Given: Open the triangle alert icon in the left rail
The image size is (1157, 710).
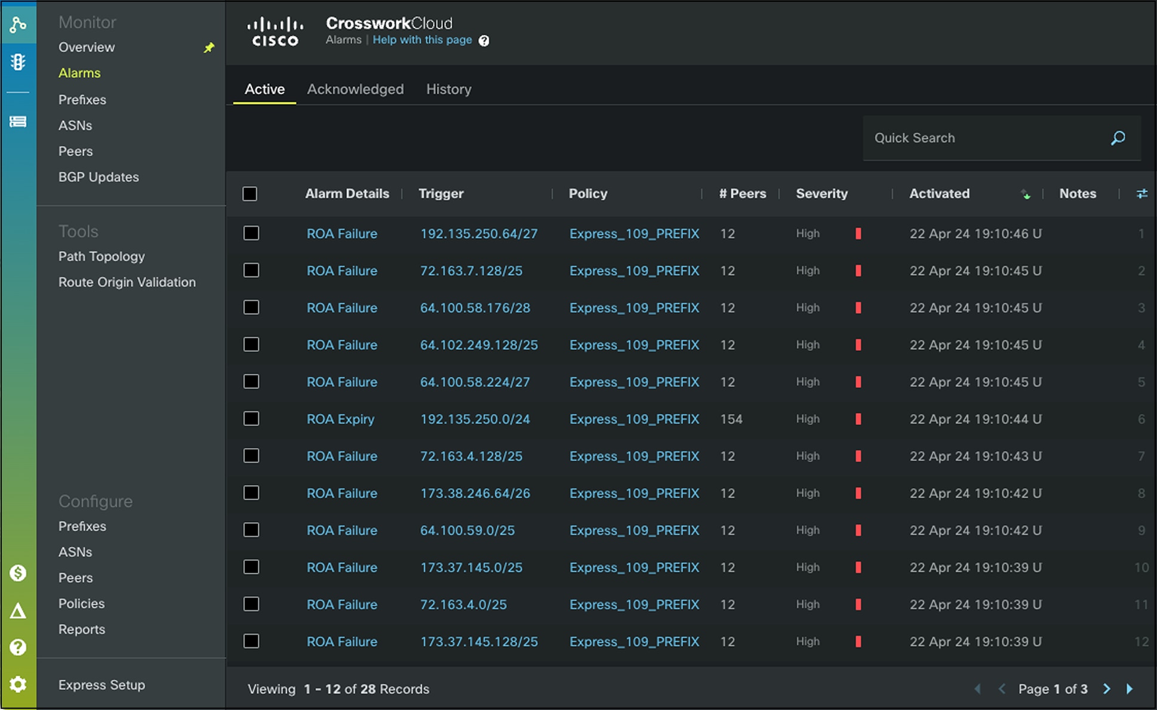Looking at the screenshot, I should 18,611.
